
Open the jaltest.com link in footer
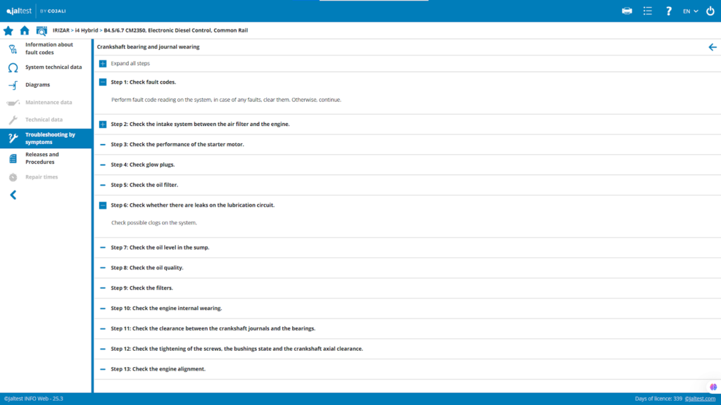[x=701, y=399]
